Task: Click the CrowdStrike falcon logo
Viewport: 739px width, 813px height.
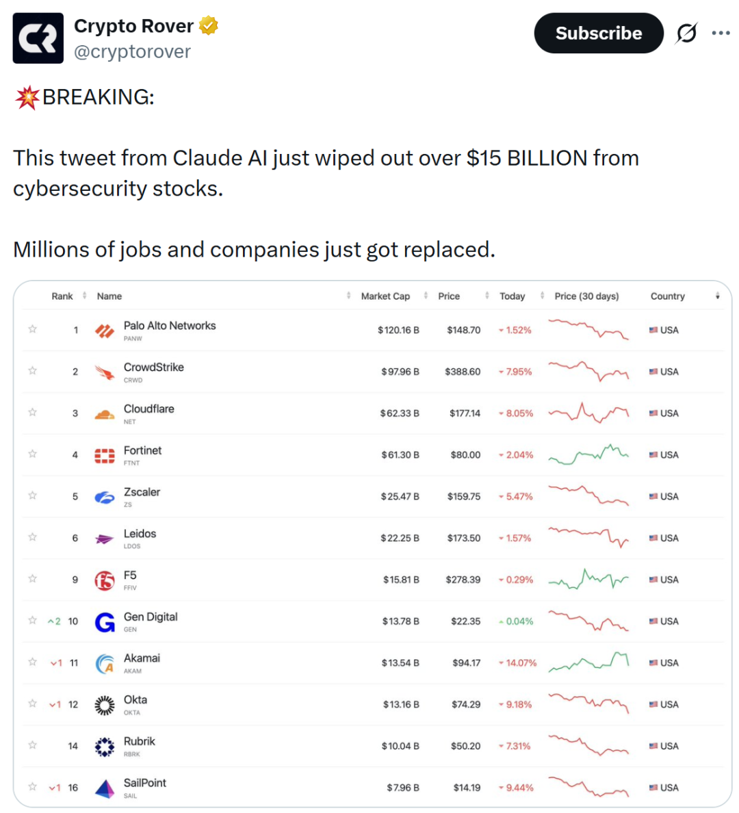Action: coord(105,371)
